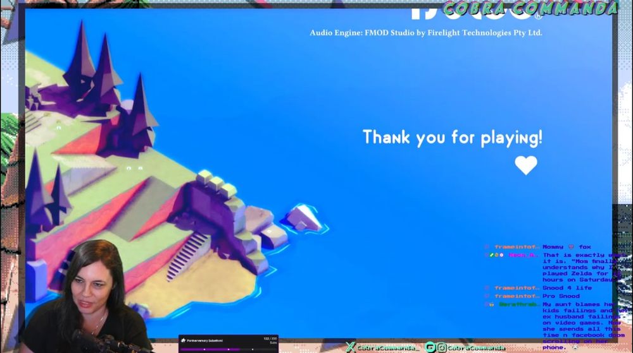
Task: Click the CobraCommanda handle beside Instagram icon
Action: pos(477,347)
